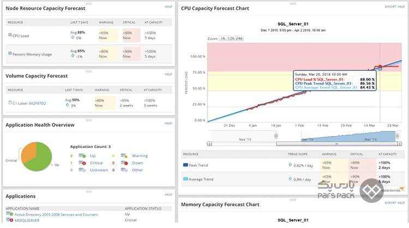The image size is (409, 228).
Task: Click the Warning applications count link
Action: click(x=140, y=156)
